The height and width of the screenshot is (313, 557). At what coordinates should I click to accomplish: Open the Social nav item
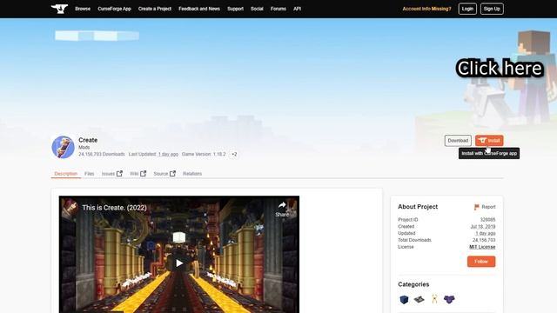[x=257, y=9]
